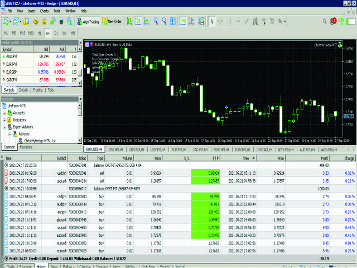Image resolution: width=357 pixels, height=268 pixels.
Task: Expand the Indicators tree node
Action: [x=4, y=120]
